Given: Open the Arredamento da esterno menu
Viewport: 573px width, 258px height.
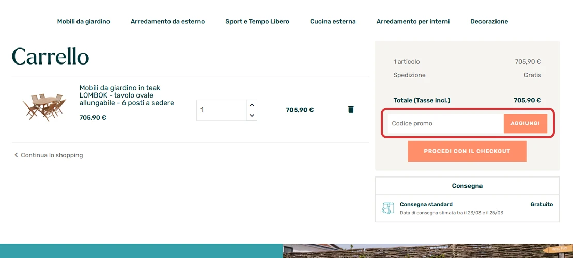Looking at the screenshot, I should point(168,22).
